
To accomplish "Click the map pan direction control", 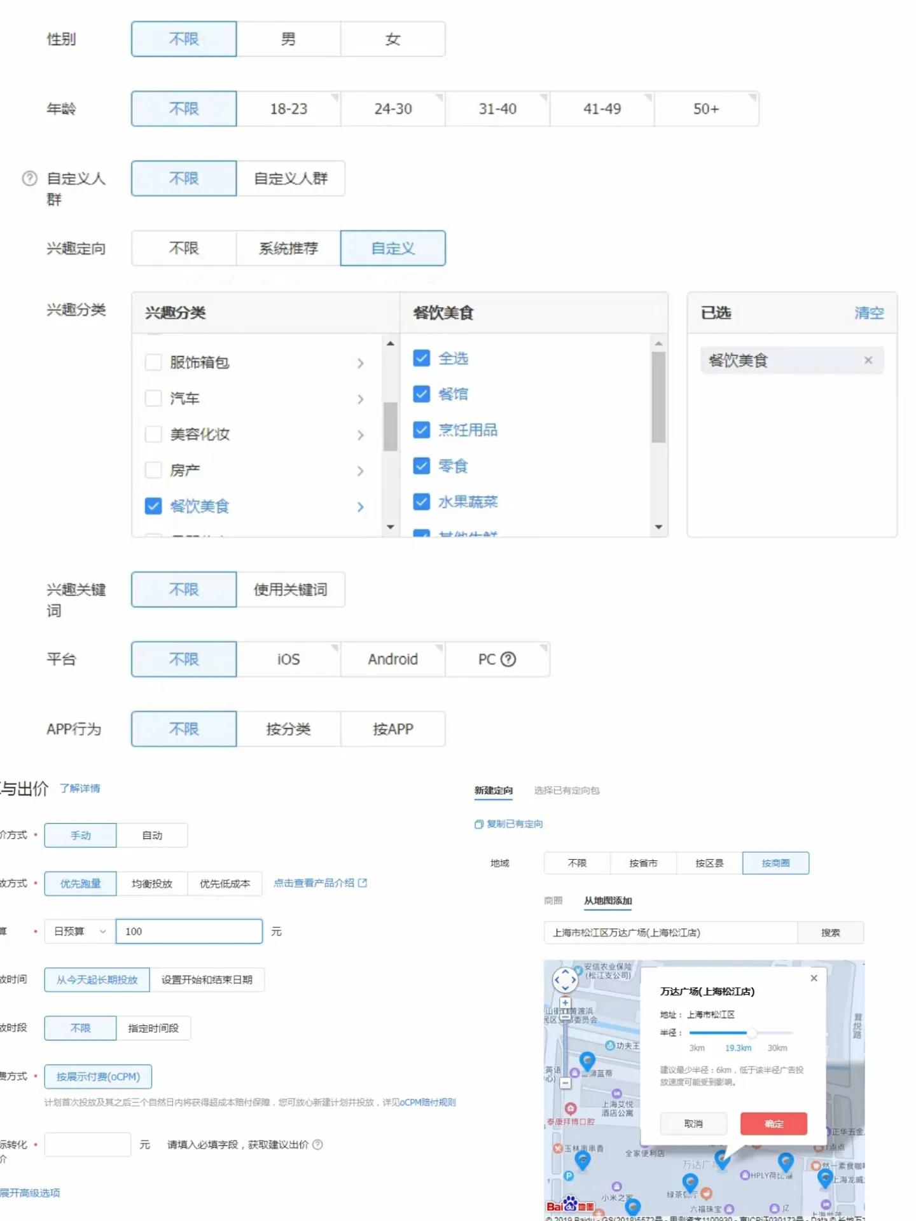I will point(565,980).
